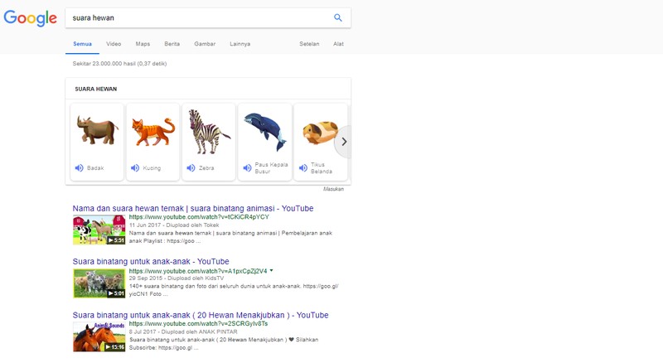Play the Paus Kepala Busur sound
Screen dimensions: 663x363
(247, 168)
